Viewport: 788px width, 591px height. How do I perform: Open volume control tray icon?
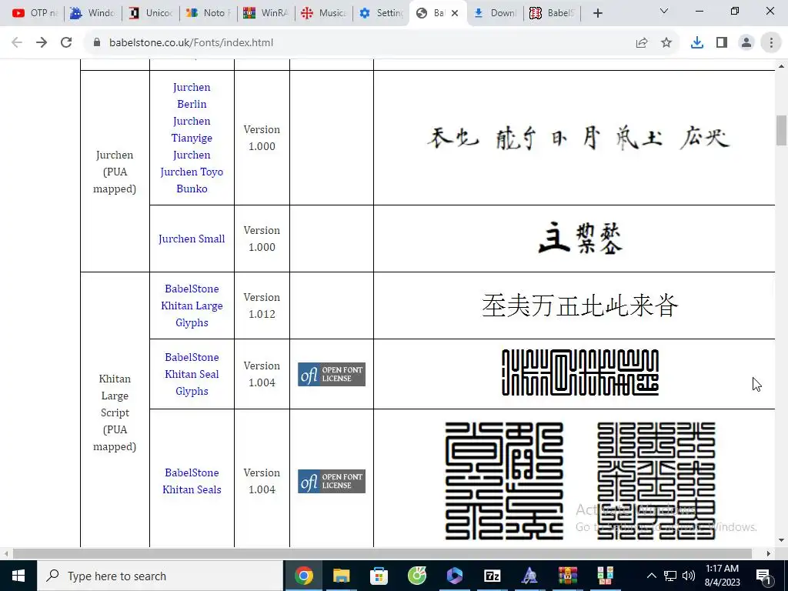tap(689, 576)
